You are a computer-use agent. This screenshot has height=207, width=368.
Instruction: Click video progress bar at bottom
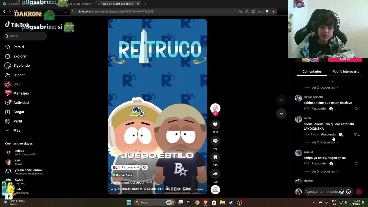(158, 194)
